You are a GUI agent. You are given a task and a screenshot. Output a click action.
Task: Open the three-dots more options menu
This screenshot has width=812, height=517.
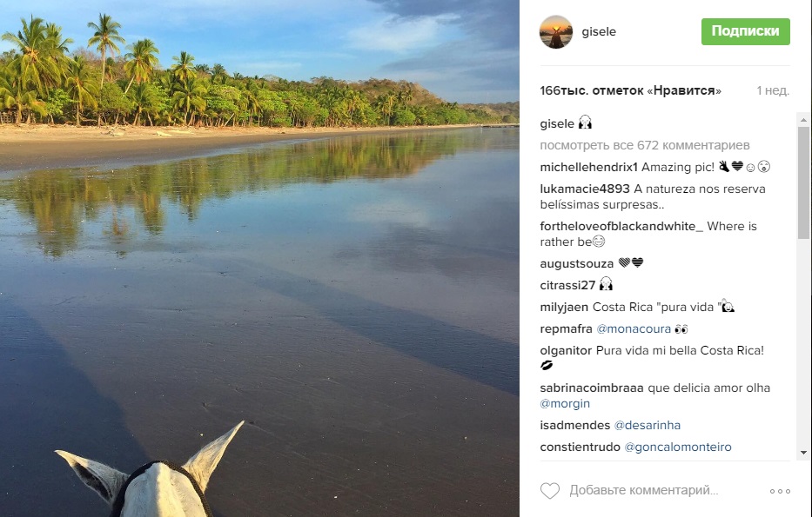(x=780, y=491)
